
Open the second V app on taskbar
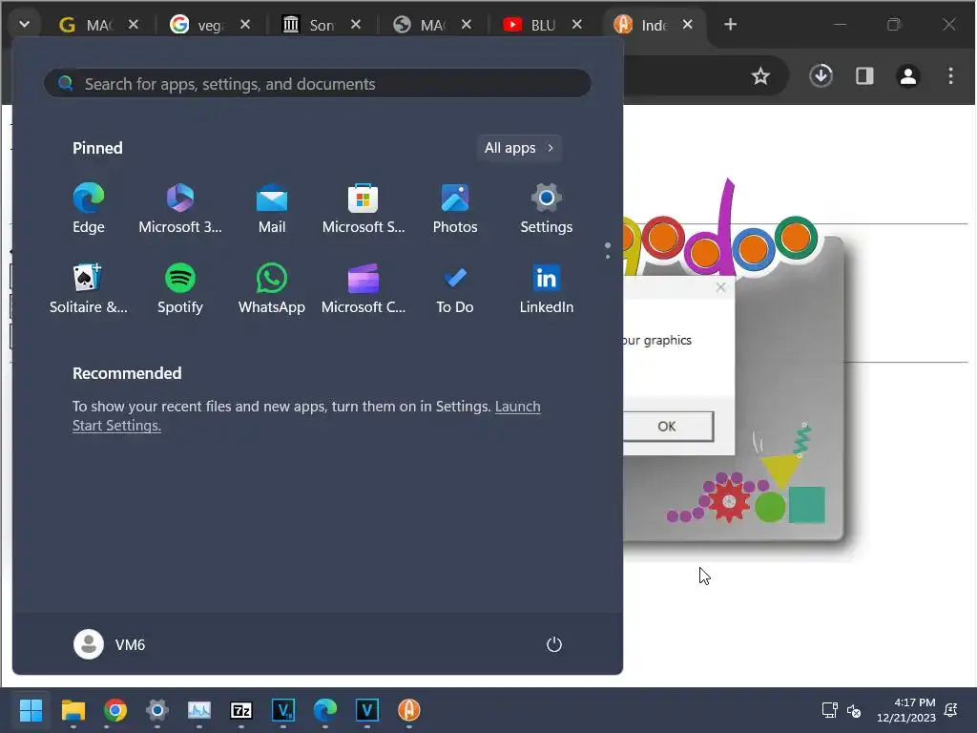367,710
